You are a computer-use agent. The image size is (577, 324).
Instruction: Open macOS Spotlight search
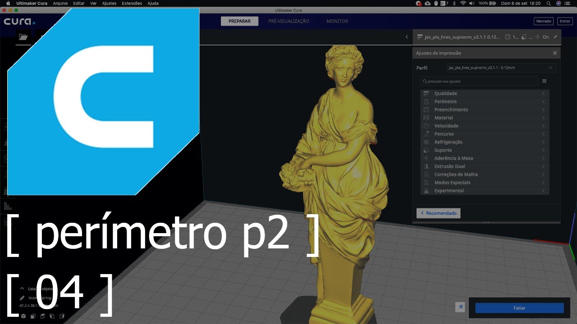548,3
